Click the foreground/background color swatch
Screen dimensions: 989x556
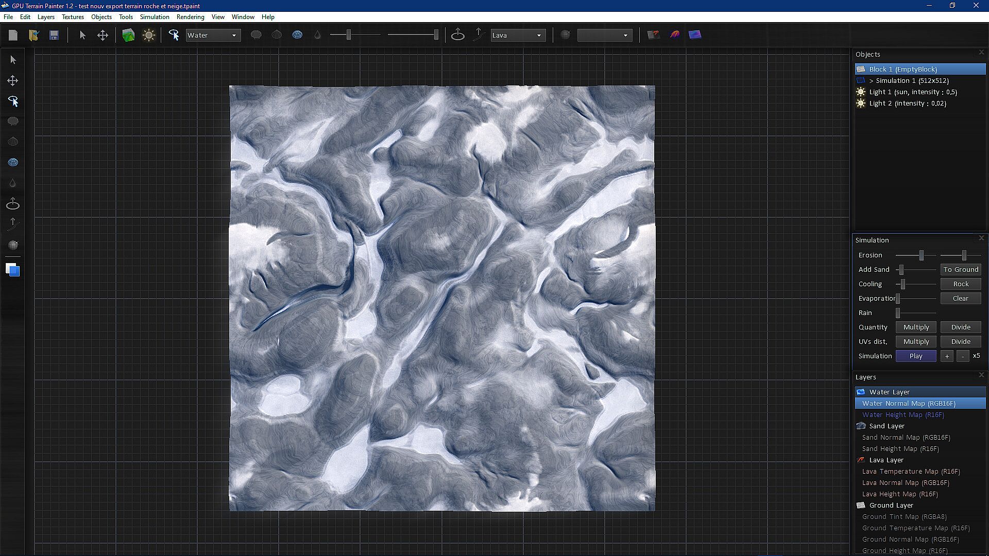coord(12,270)
